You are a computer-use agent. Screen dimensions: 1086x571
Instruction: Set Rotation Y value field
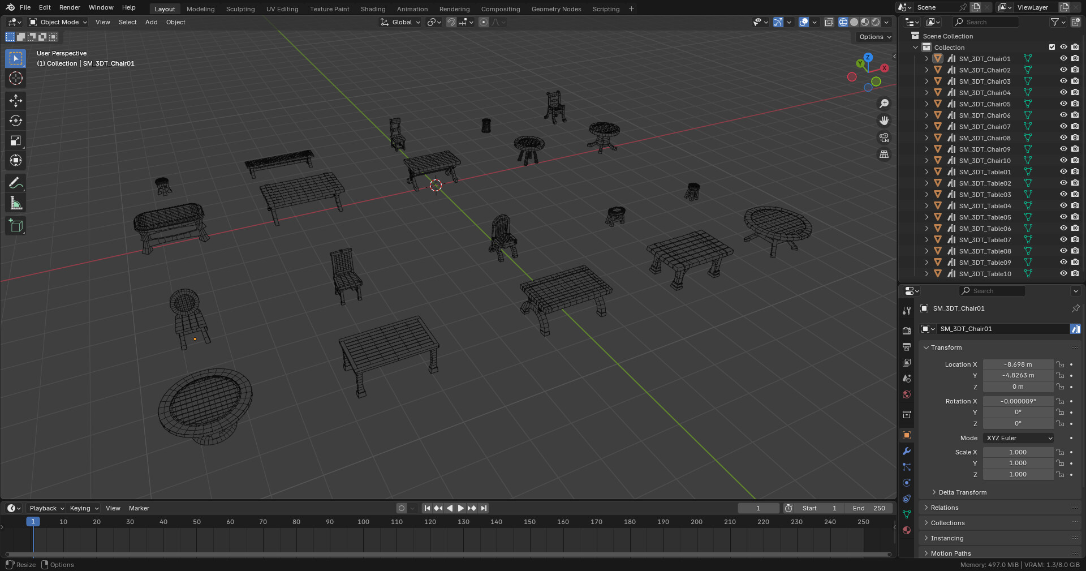point(1018,412)
